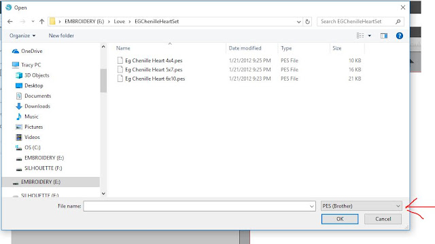The height and width of the screenshot is (244, 435).
Task: Click file icon of Eg Chenille Heart 5x7.pes
Action: coord(120,69)
